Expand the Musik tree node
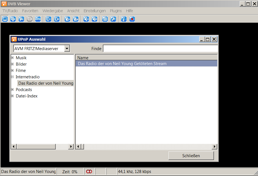The image size is (258, 176). (x=12, y=58)
